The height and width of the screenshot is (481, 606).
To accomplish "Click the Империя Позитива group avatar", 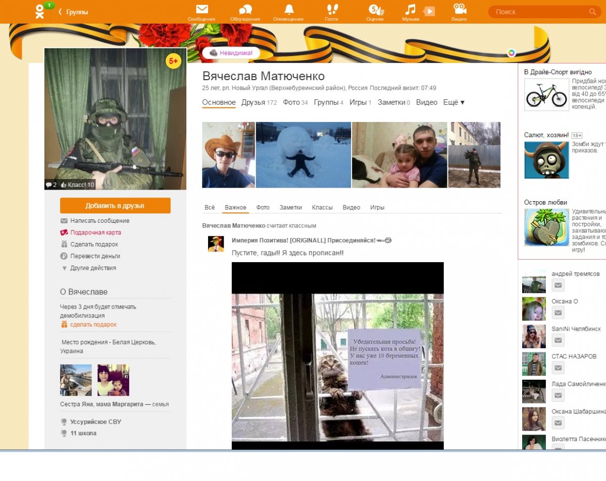I will [216, 244].
